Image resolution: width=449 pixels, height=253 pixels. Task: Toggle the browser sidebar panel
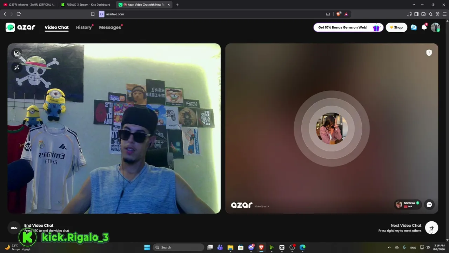pyautogui.click(x=416, y=14)
